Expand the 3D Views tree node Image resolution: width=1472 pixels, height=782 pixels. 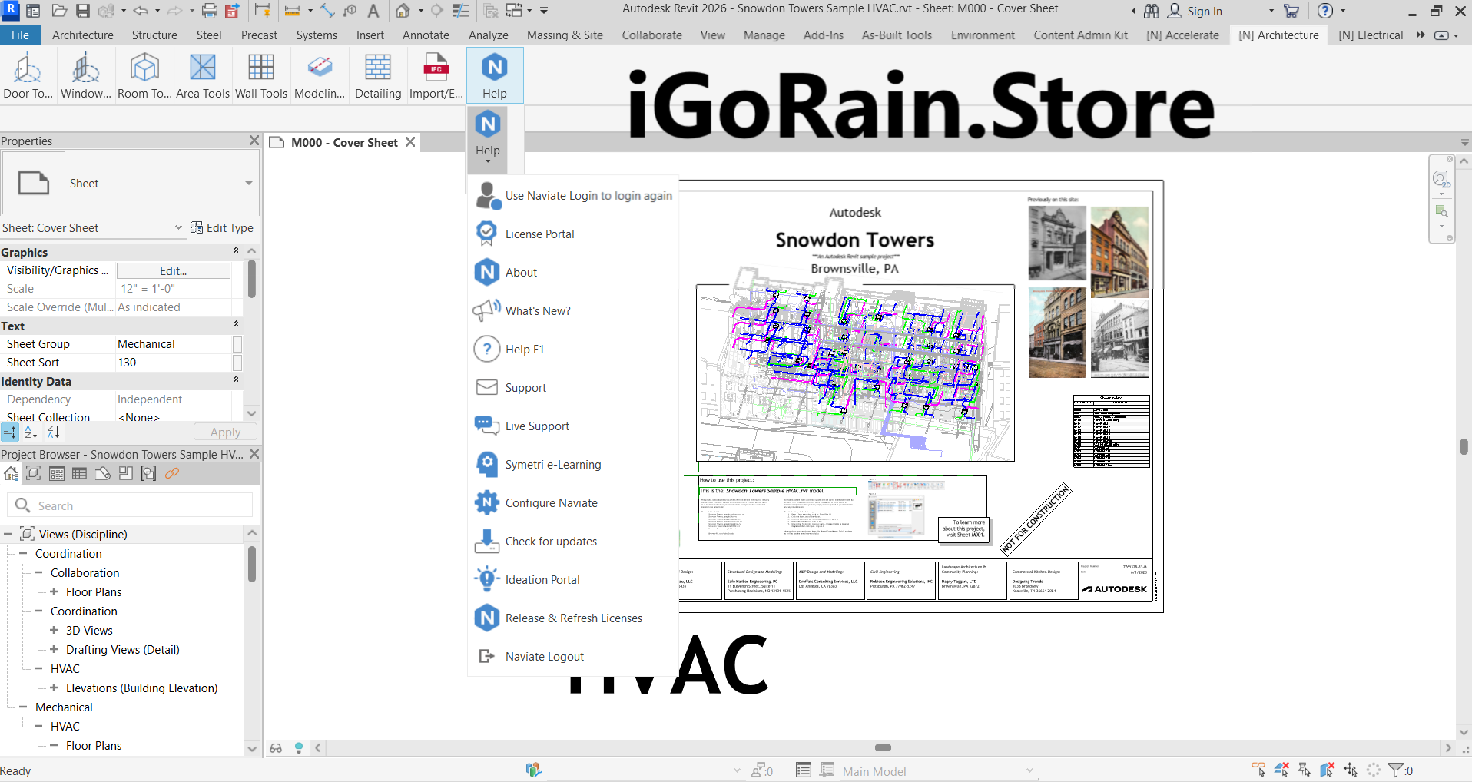click(54, 630)
